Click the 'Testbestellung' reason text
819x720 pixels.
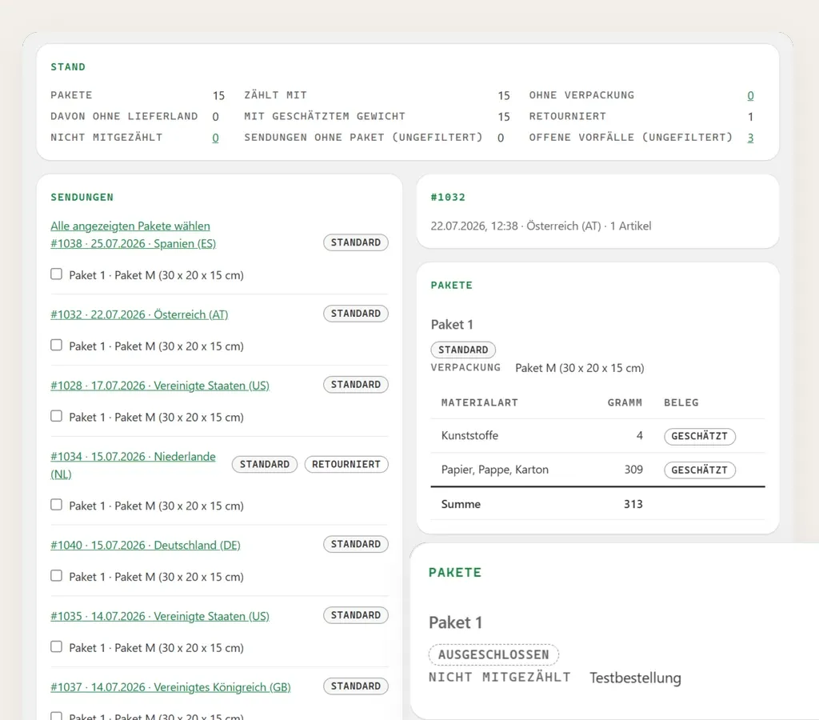click(x=635, y=678)
